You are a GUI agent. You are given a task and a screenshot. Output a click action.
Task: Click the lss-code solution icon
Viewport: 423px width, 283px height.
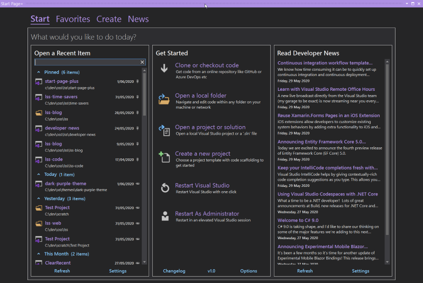pyautogui.click(x=39, y=159)
